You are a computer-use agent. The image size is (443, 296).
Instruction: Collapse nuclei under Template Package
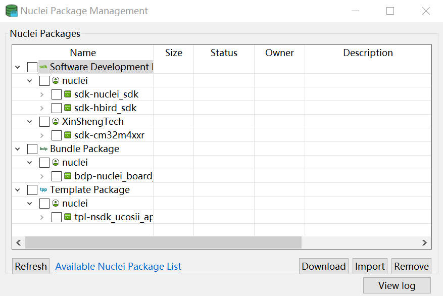pos(30,204)
